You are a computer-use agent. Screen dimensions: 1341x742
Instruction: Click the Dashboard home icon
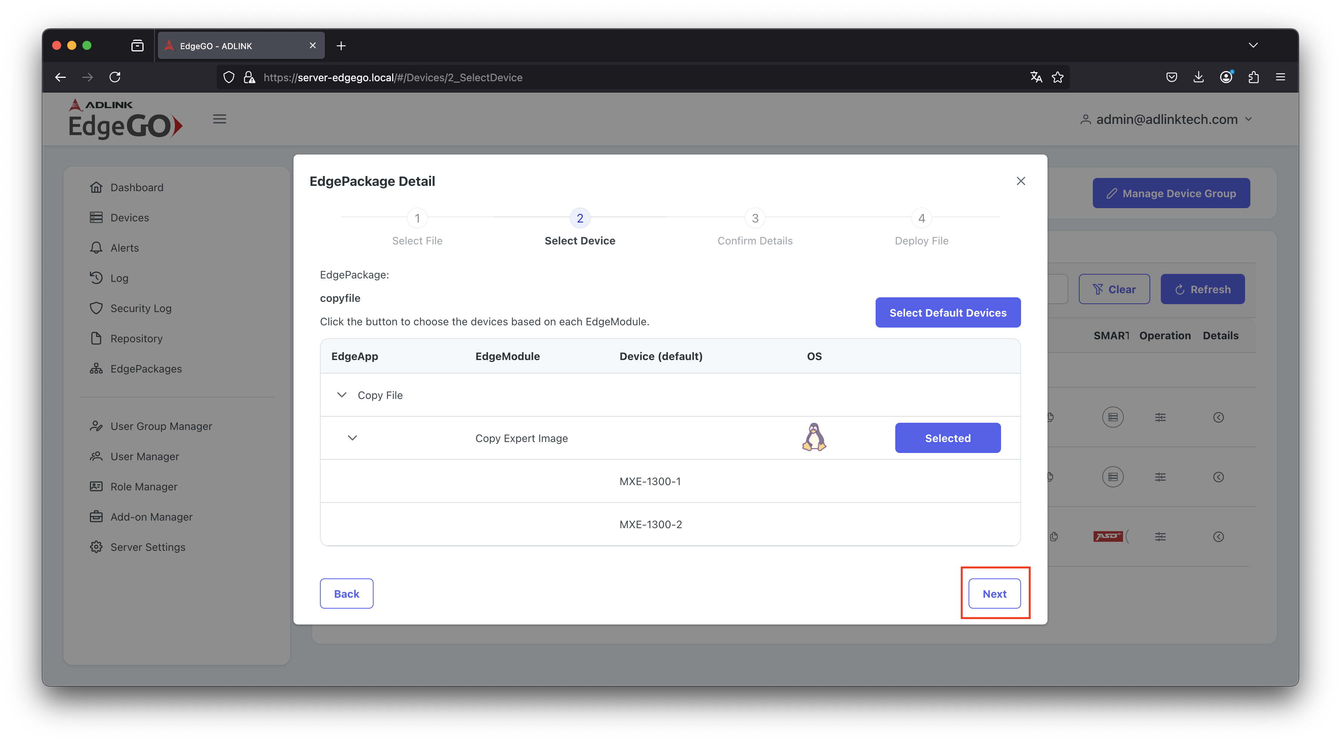tap(96, 187)
